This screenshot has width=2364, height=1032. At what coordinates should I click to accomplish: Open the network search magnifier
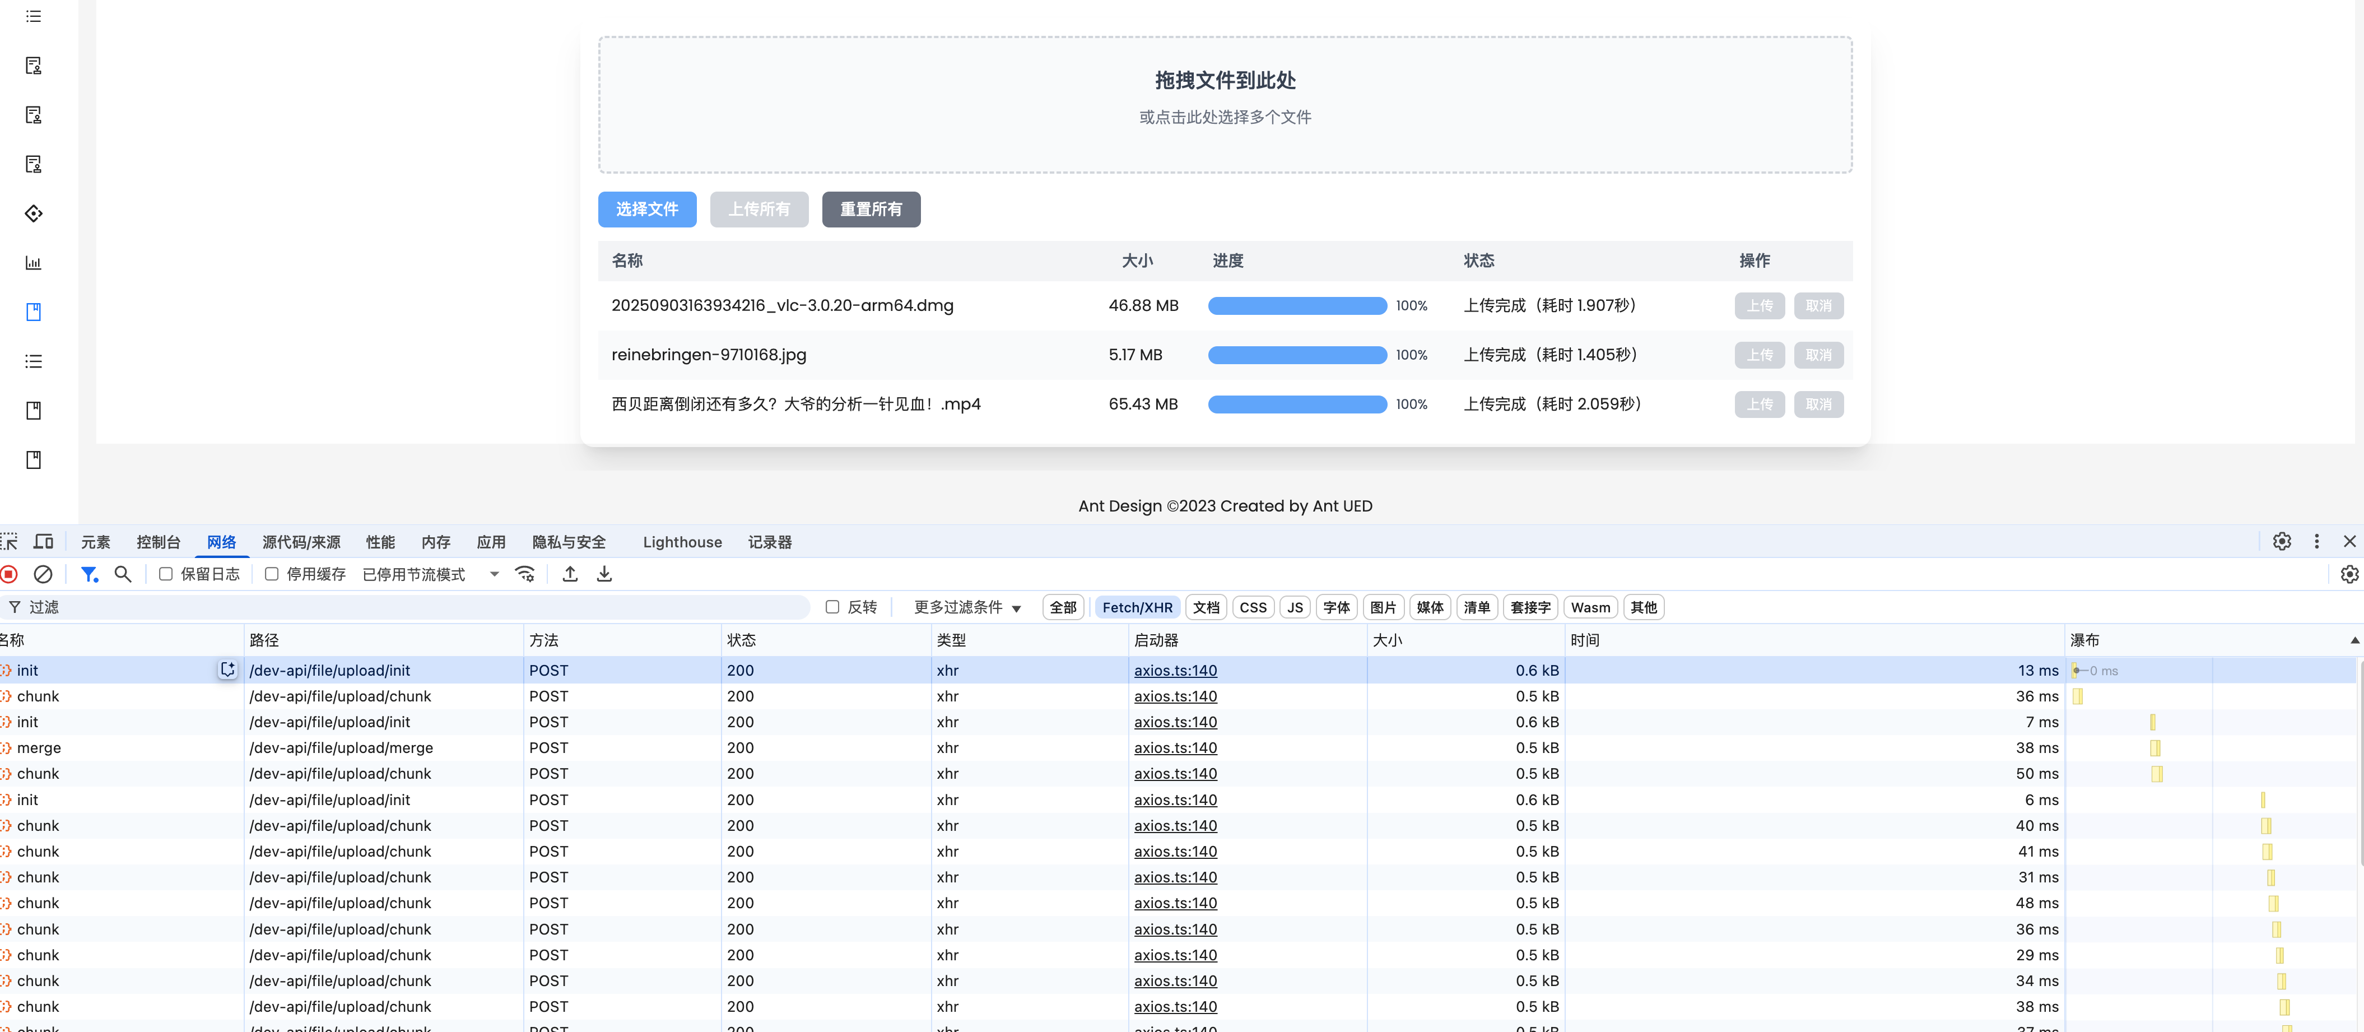122,574
